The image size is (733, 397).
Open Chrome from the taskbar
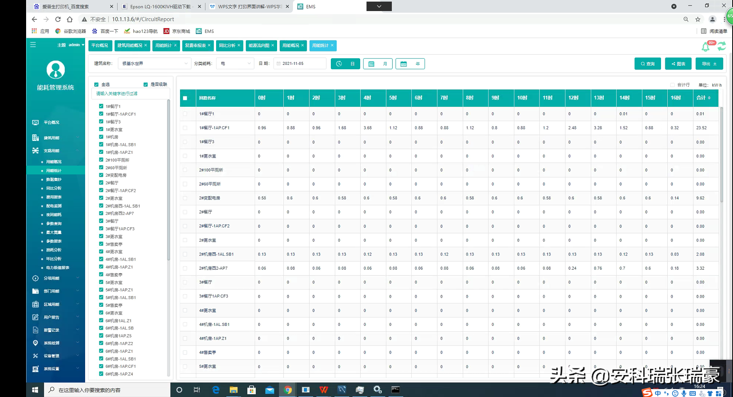pyautogui.click(x=288, y=390)
